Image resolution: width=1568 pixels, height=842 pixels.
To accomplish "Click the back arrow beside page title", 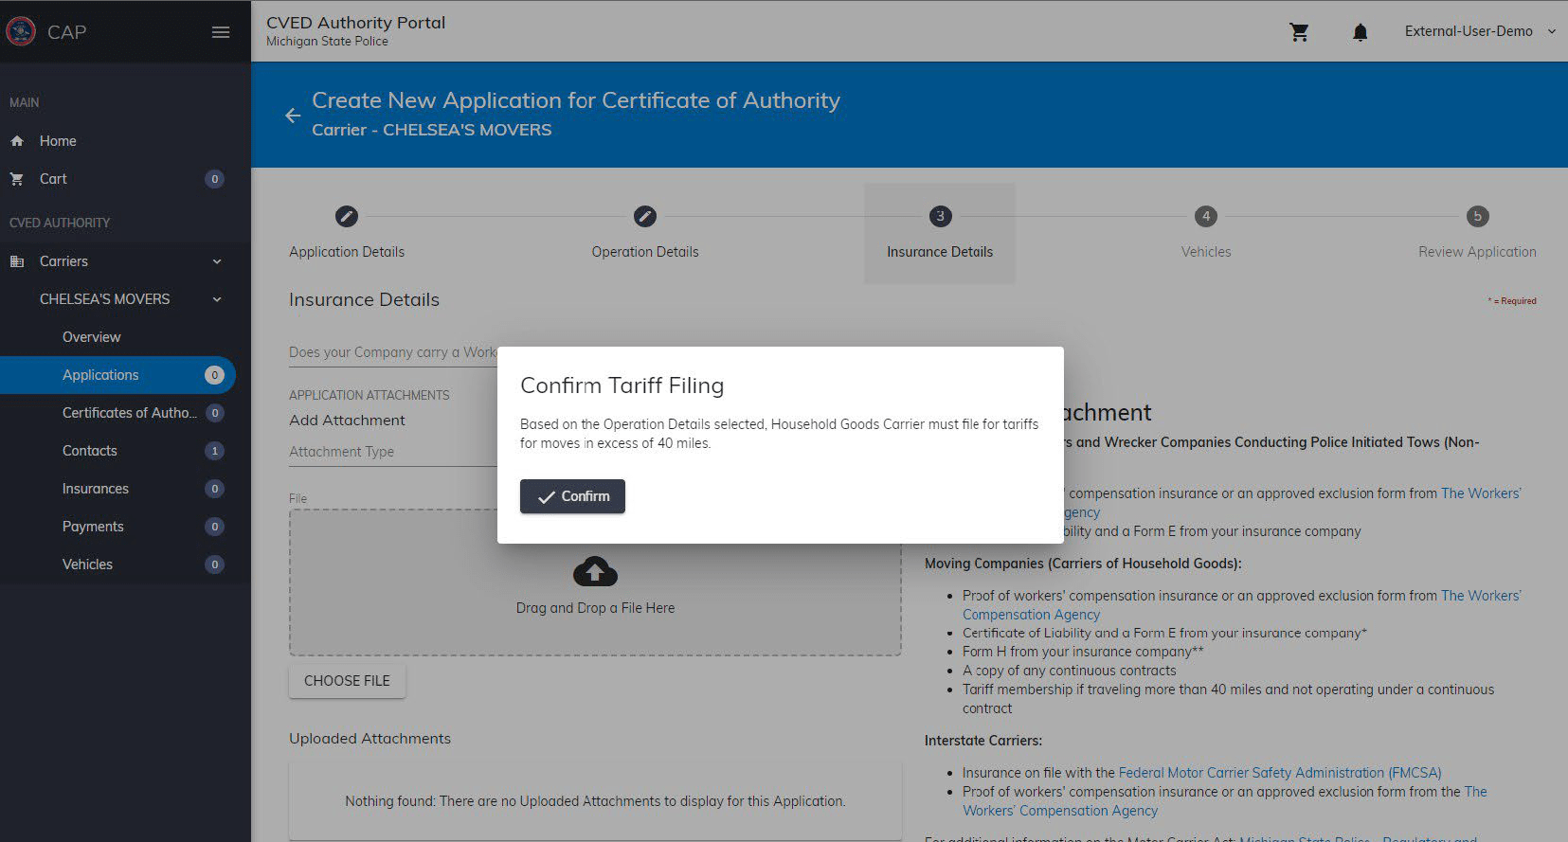I will point(293,116).
